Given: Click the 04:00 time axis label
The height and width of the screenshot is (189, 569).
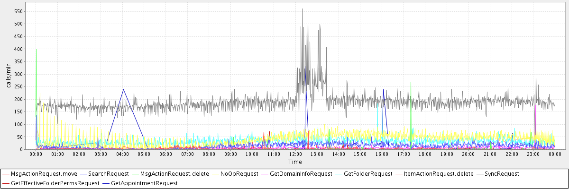Looking at the screenshot, I should [x=122, y=154].
